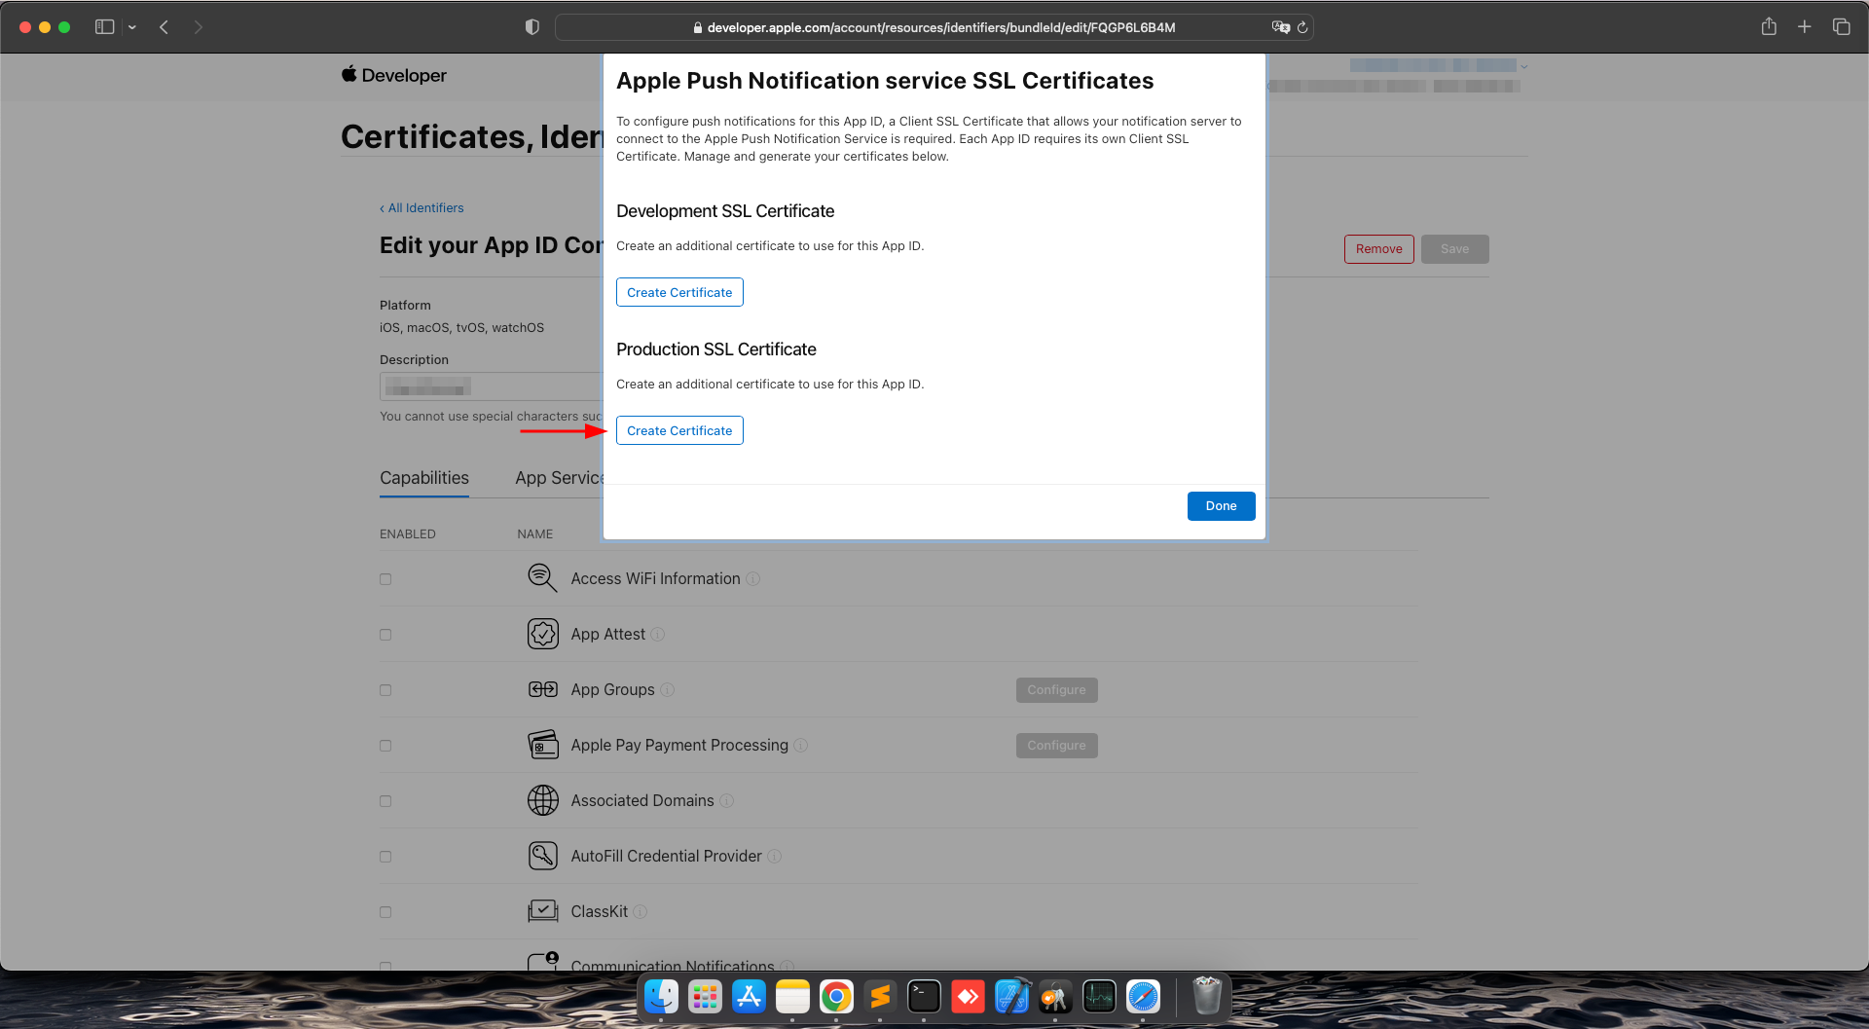The height and width of the screenshot is (1029, 1869).
Task: Show info for Access WiFi Information
Action: pyautogui.click(x=752, y=579)
